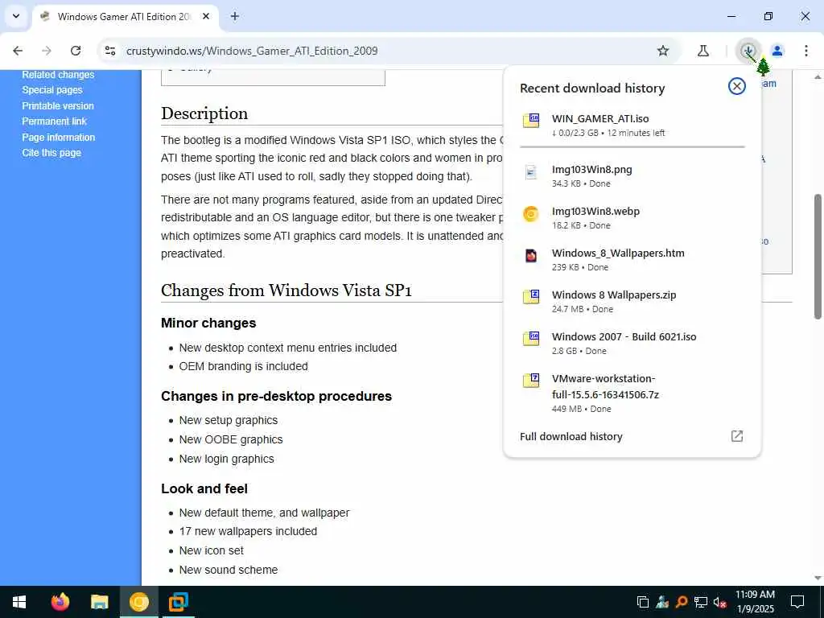Click the Windows 2007 - Build 6021.iso icon

click(x=531, y=339)
